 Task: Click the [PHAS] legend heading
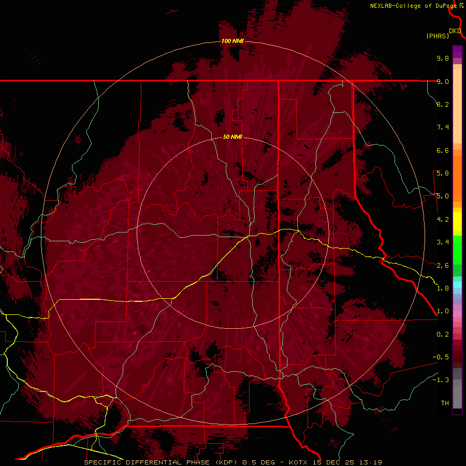tap(438, 36)
